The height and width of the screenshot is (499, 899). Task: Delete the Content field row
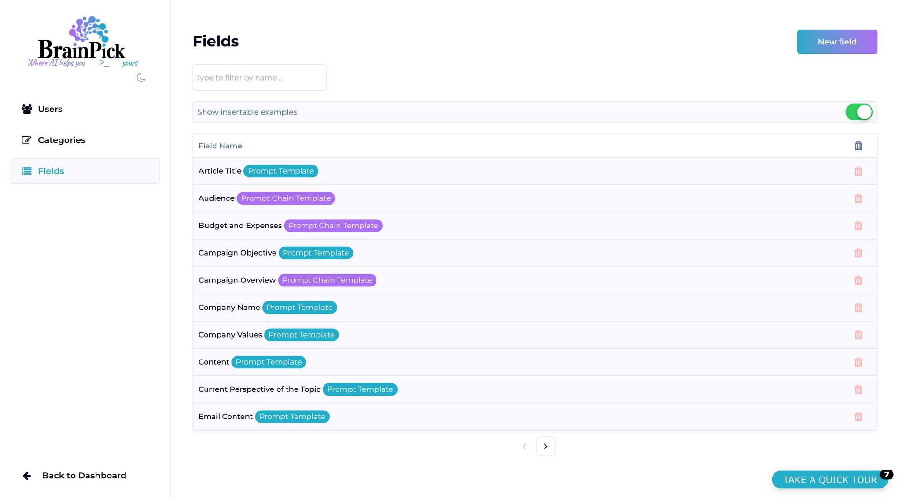point(858,362)
